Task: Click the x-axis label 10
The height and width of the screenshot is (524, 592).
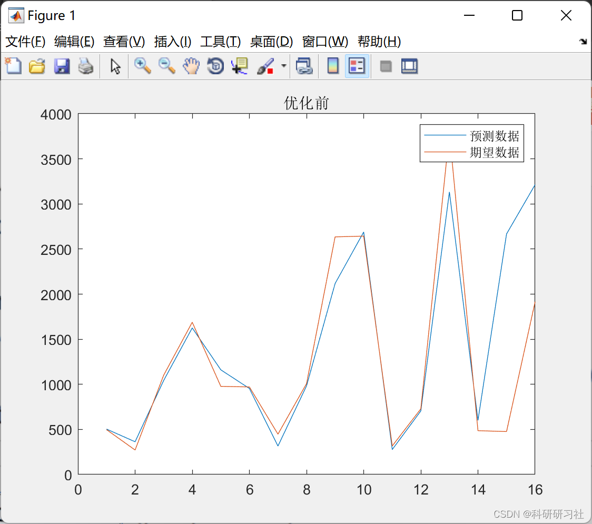Action: coord(363,490)
